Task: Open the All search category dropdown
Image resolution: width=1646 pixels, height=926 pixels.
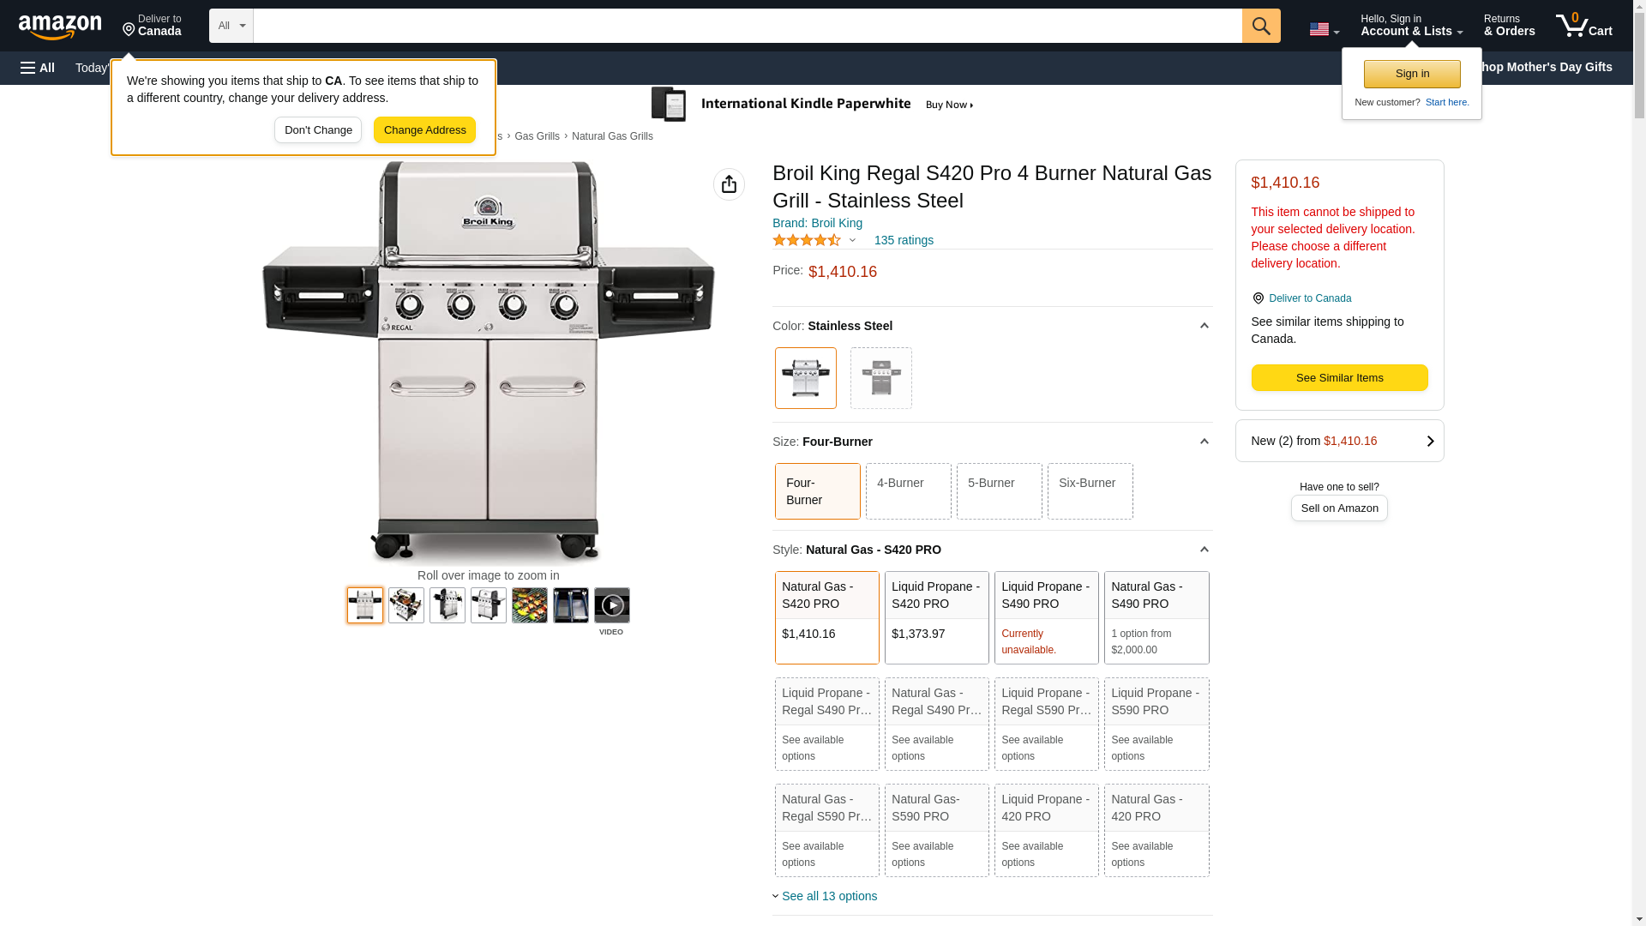Action: click(x=231, y=26)
